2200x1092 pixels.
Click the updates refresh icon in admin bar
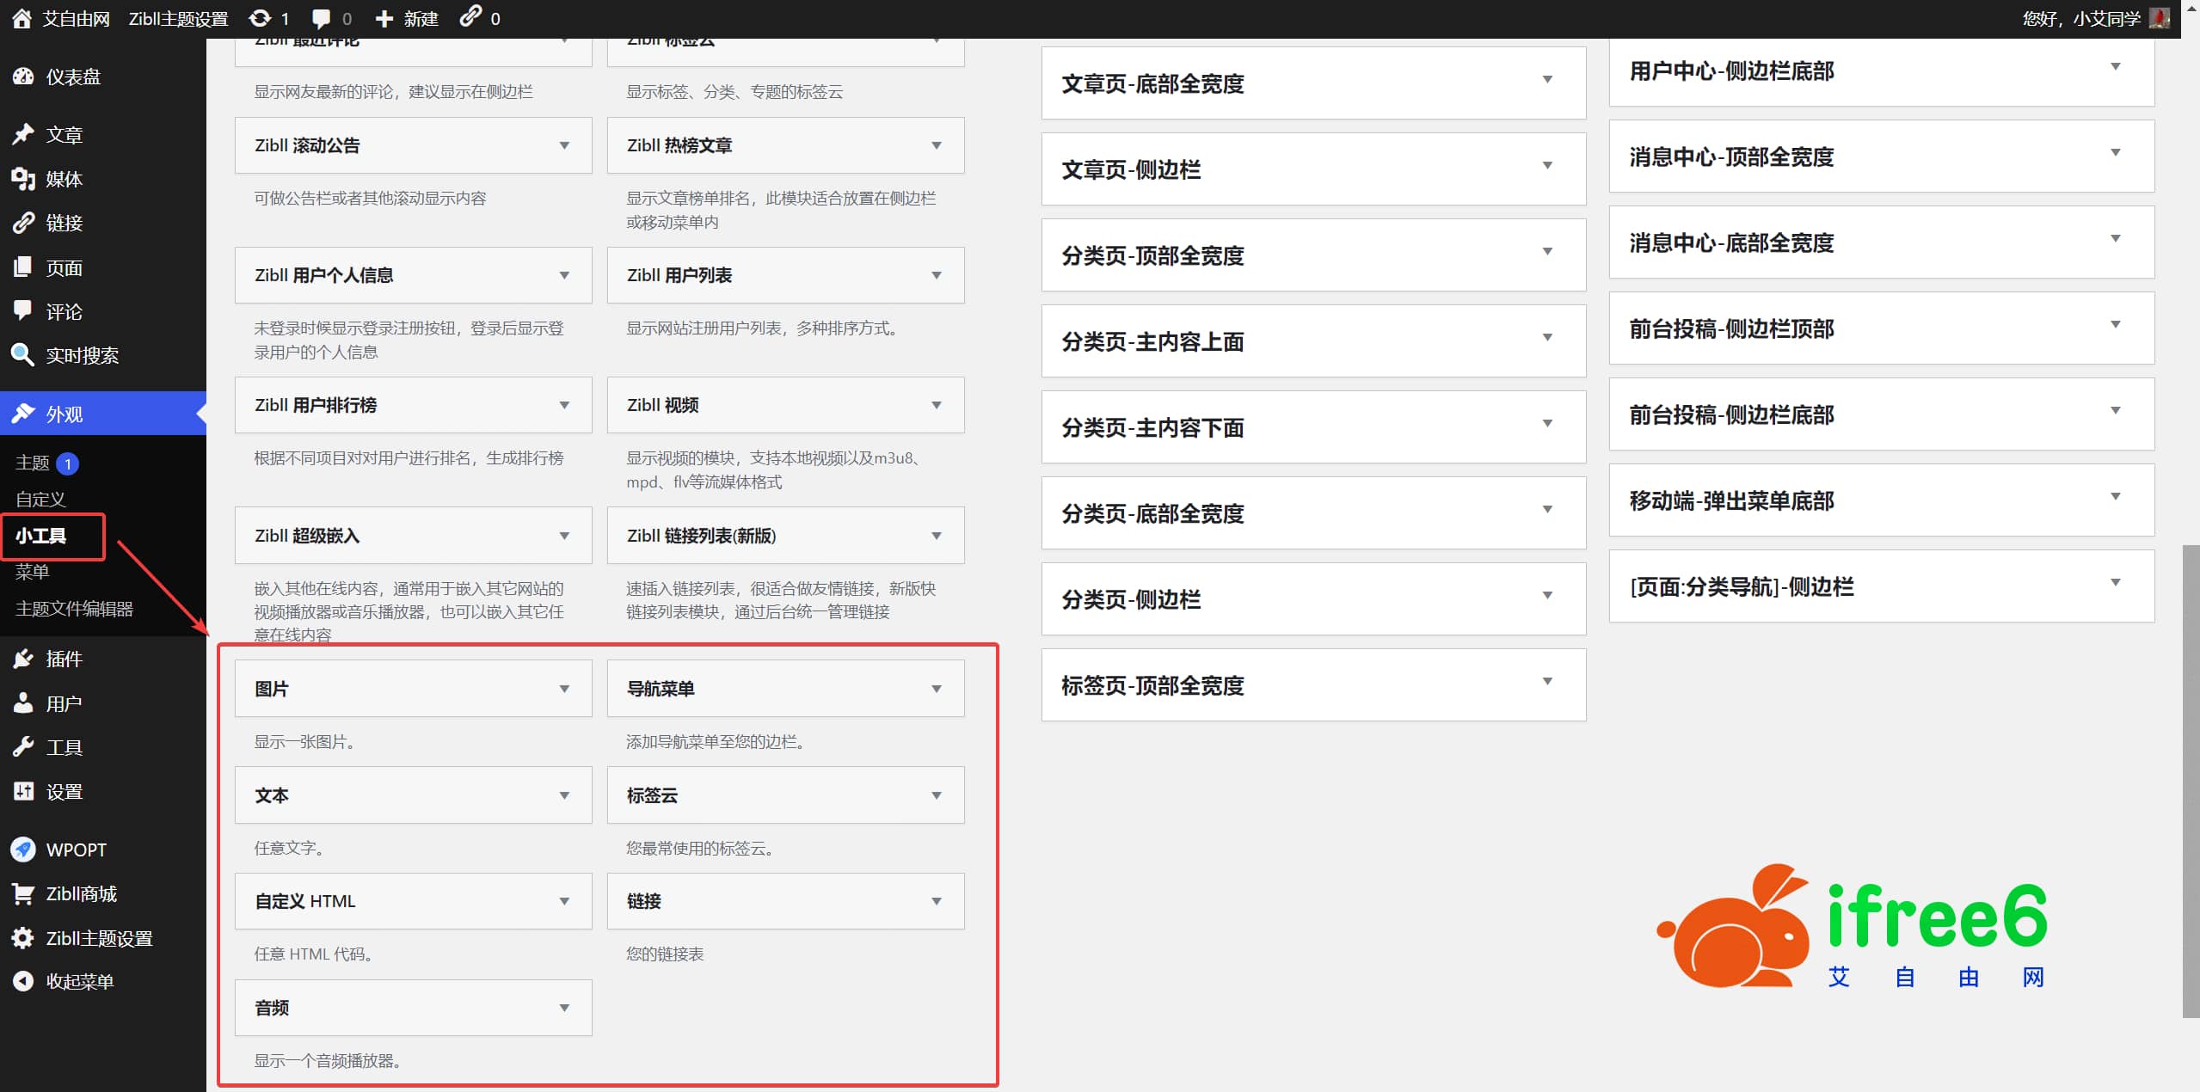pos(260,17)
